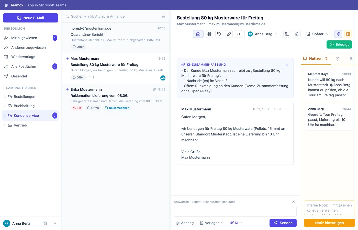Close the KI-Zusammenfassung box
Image resolution: width=358 pixels, height=230 pixels.
pyautogui.click(x=287, y=65)
